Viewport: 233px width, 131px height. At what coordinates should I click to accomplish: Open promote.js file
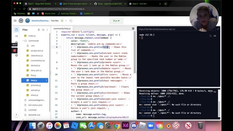point(36,85)
